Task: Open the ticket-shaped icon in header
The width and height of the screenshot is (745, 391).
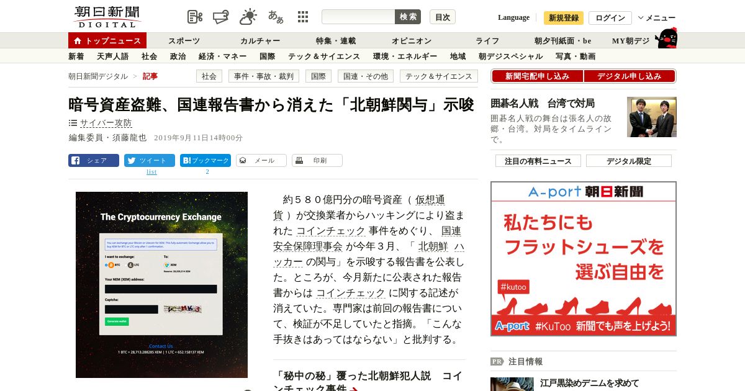Action: pos(222,17)
